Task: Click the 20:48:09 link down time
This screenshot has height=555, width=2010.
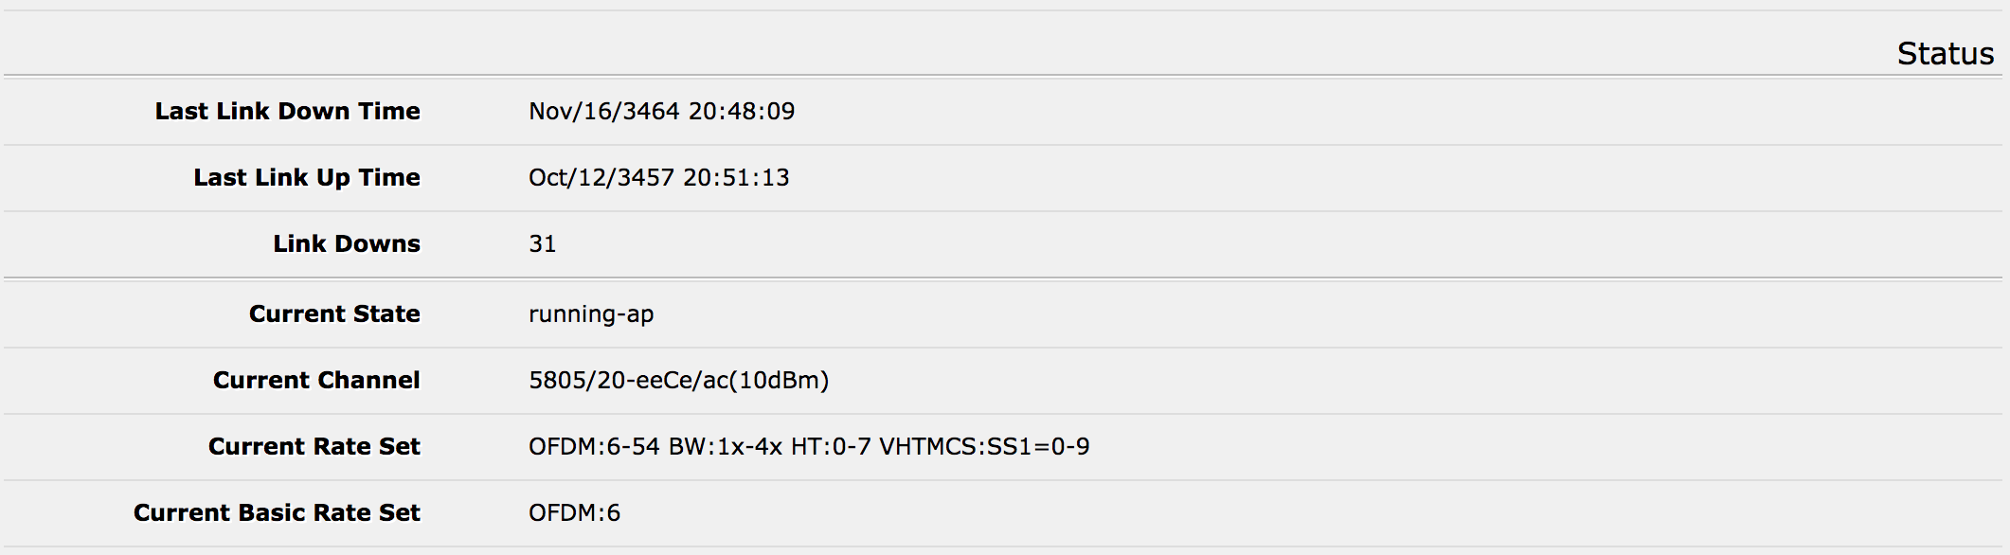Action: coord(742,112)
